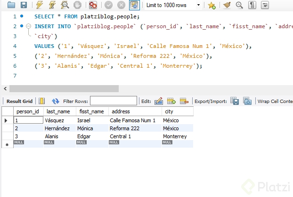Click line 1 execution marker dot
The image size is (293, 197).
tap(22, 16)
